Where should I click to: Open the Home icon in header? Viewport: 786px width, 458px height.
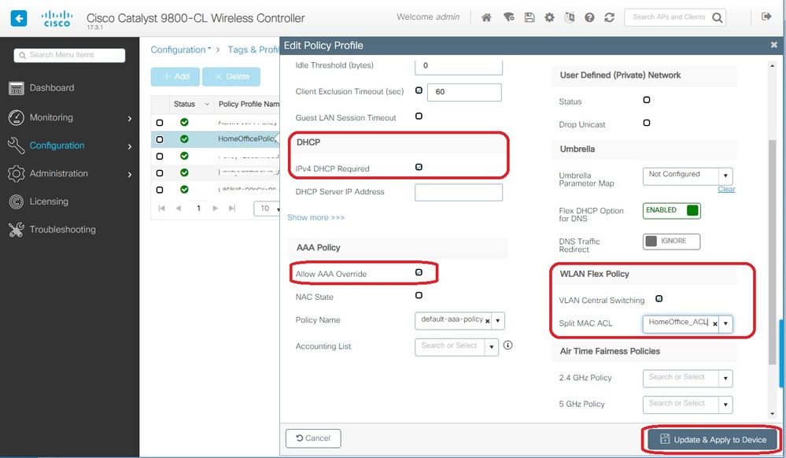(485, 17)
